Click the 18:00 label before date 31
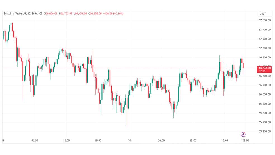This screenshot has height=155, width=275. tap(98, 140)
